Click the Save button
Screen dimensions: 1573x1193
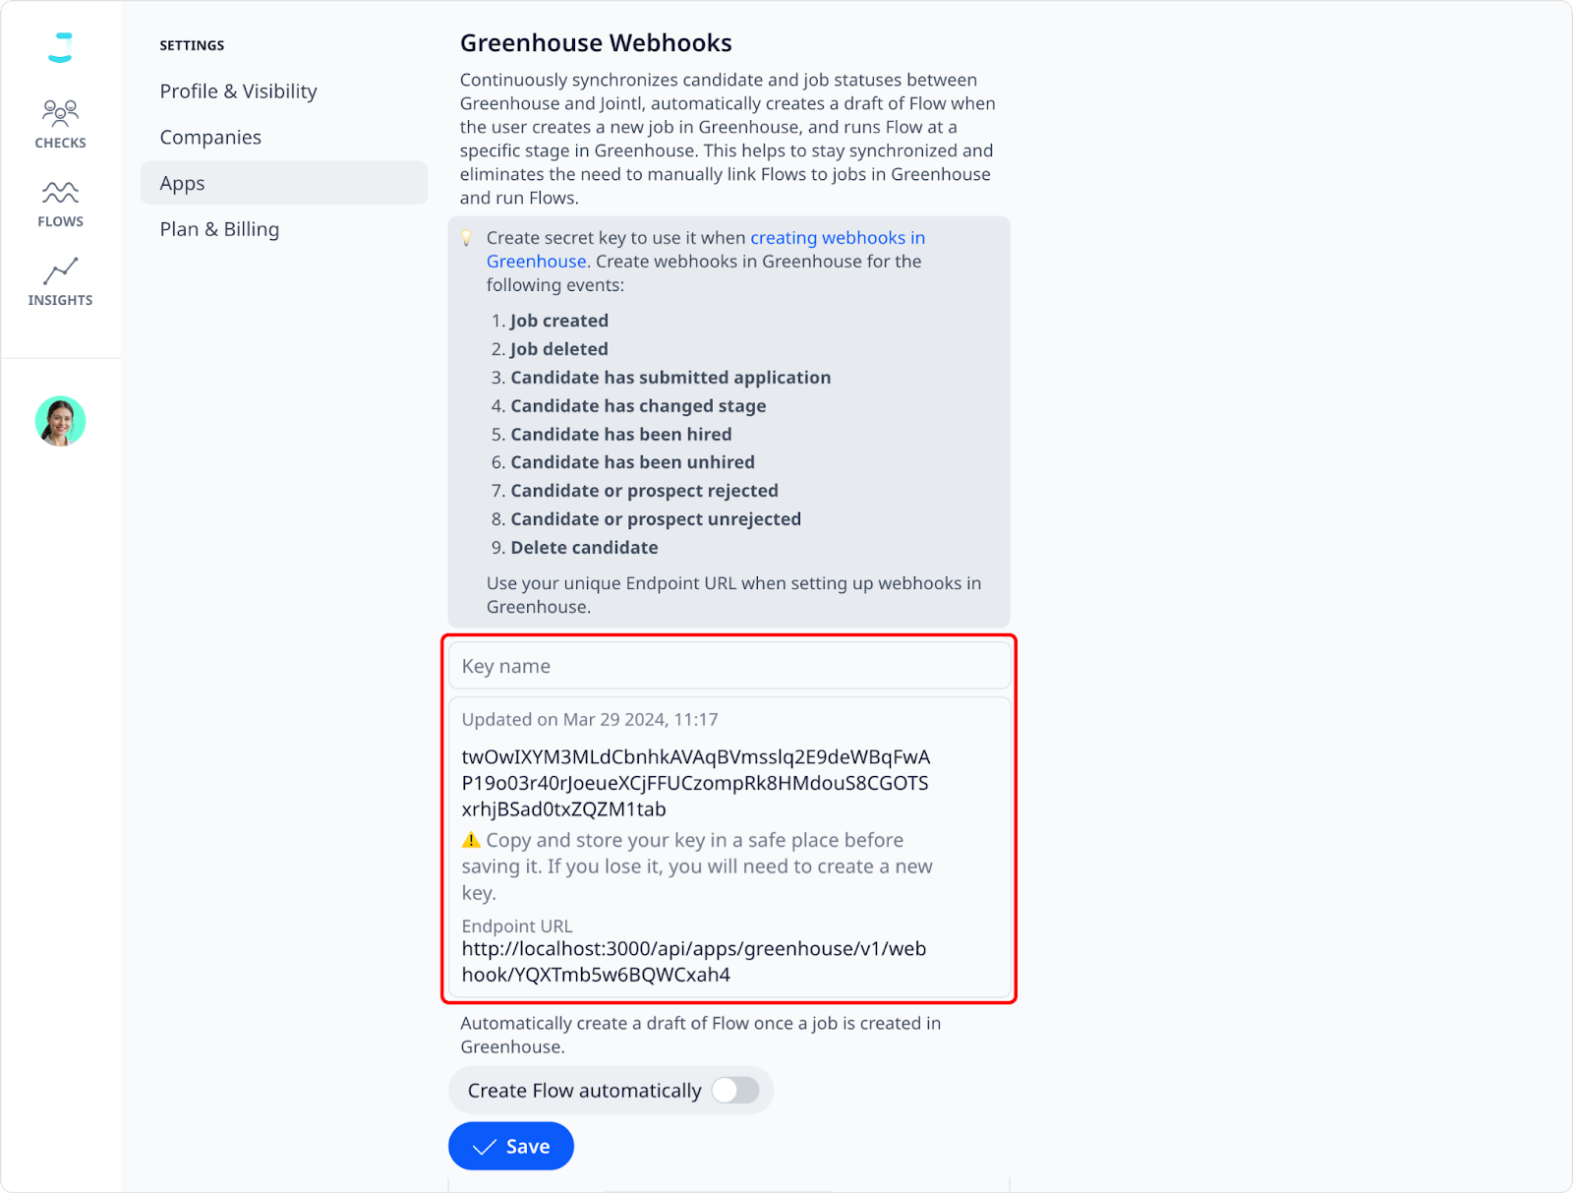click(x=511, y=1146)
